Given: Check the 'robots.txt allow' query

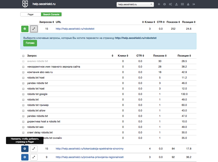Looking at the screenshot, I should (x=23, y=111).
